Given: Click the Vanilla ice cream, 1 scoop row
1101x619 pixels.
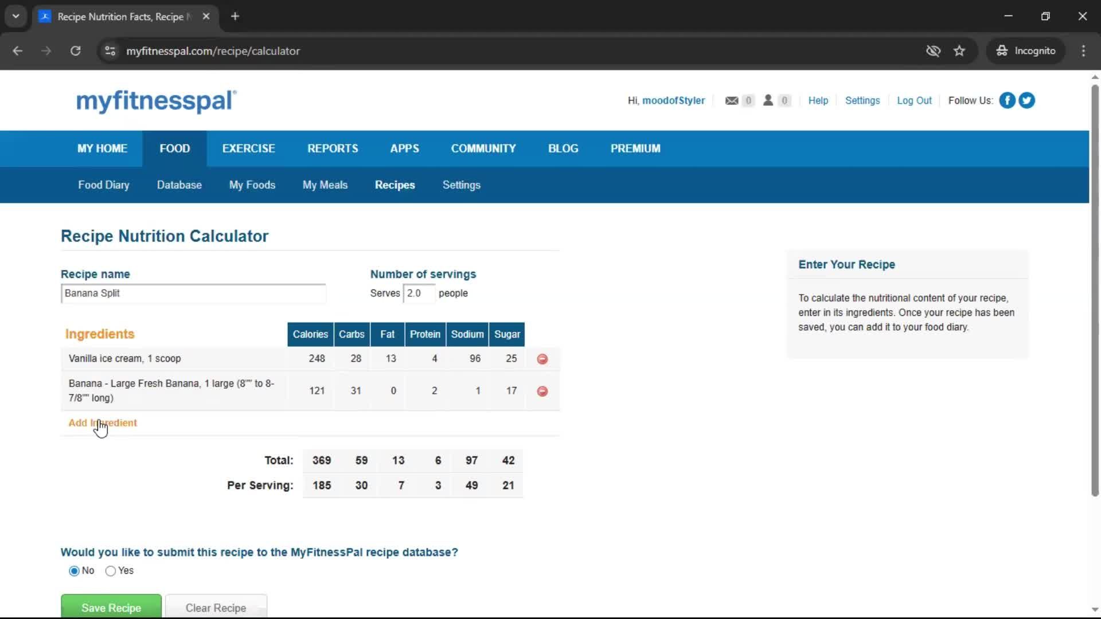Looking at the screenshot, I should point(310,359).
